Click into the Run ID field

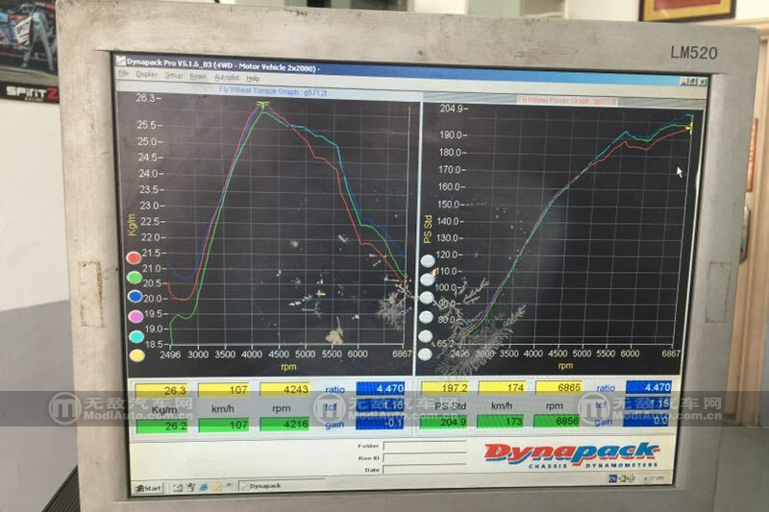(425, 457)
